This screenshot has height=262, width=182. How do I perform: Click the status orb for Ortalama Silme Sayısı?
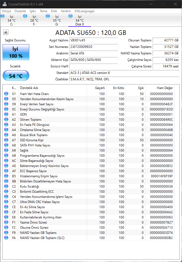(6, 130)
